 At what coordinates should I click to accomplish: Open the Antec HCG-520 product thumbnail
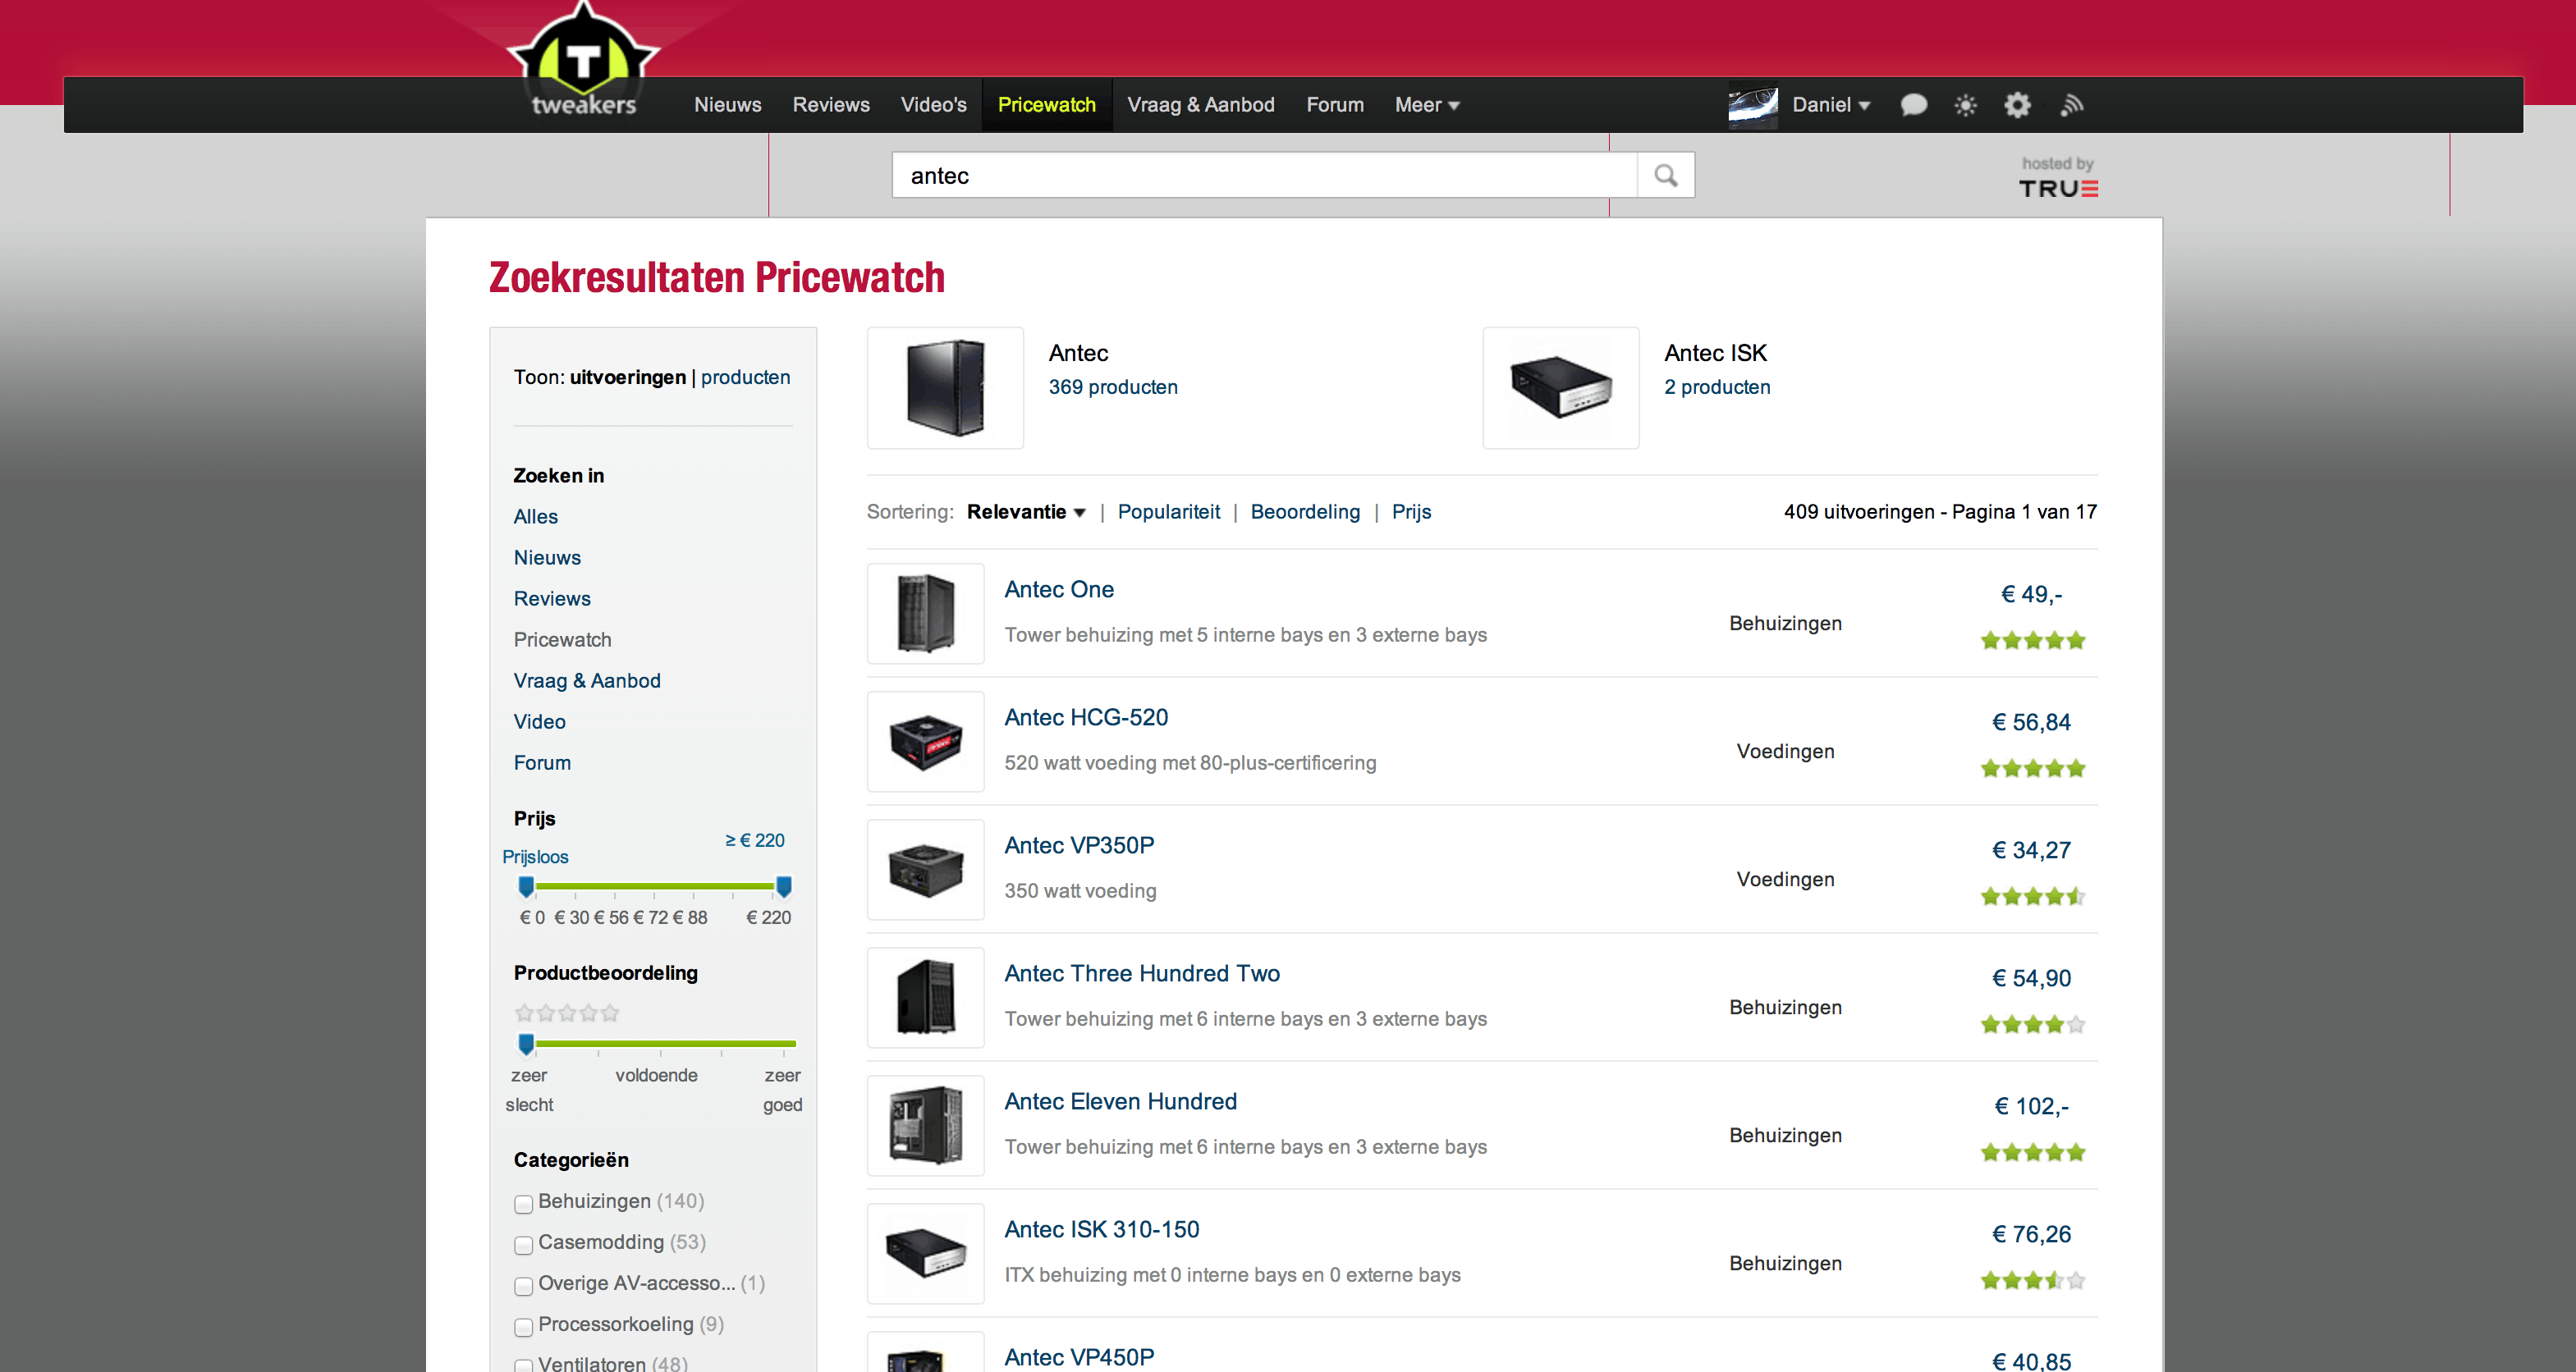(x=925, y=742)
